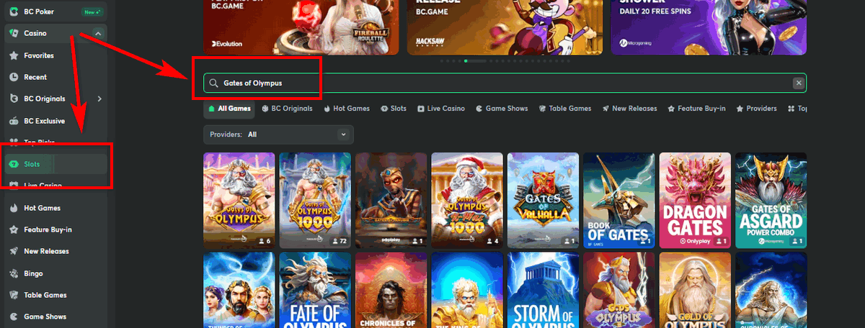Open Favorites star icon

(x=13, y=55)
